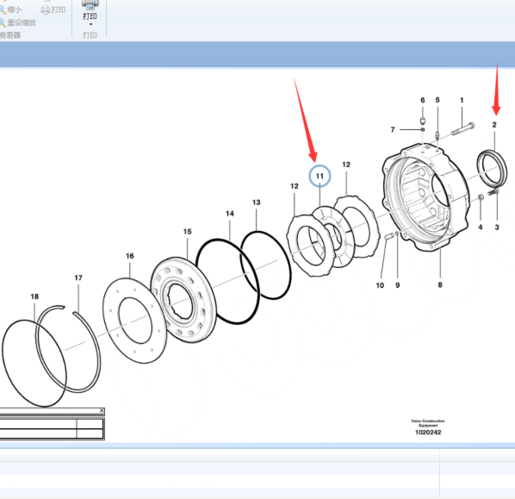The width and height of the screenshot is (515, 499).
Task: Select callout number 8 below the housing
Action: coord(440,284)
